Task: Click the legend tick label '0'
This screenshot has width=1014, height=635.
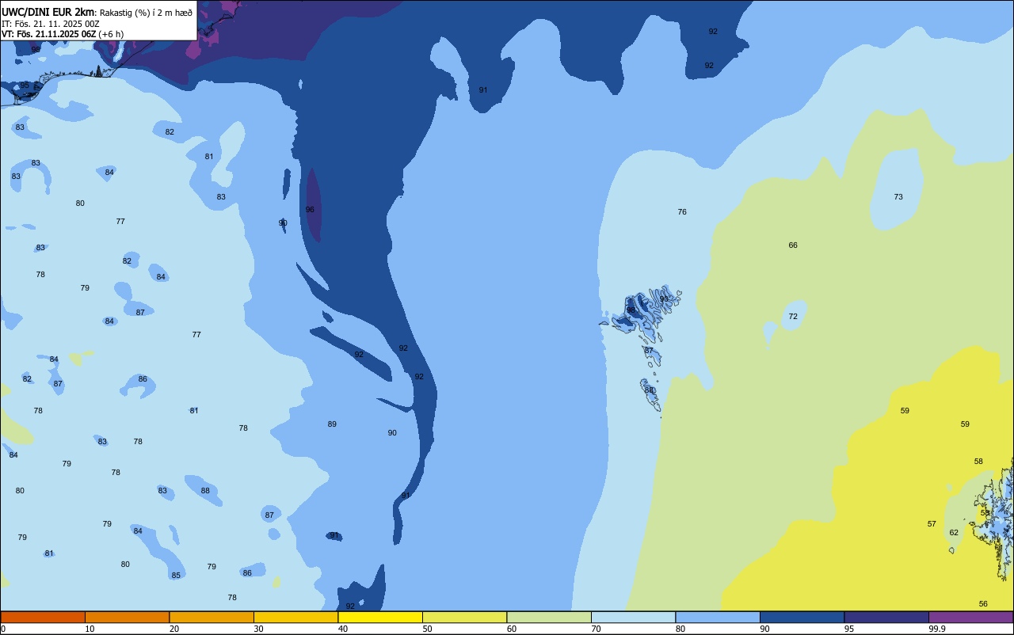Action: tap(3, 629)
